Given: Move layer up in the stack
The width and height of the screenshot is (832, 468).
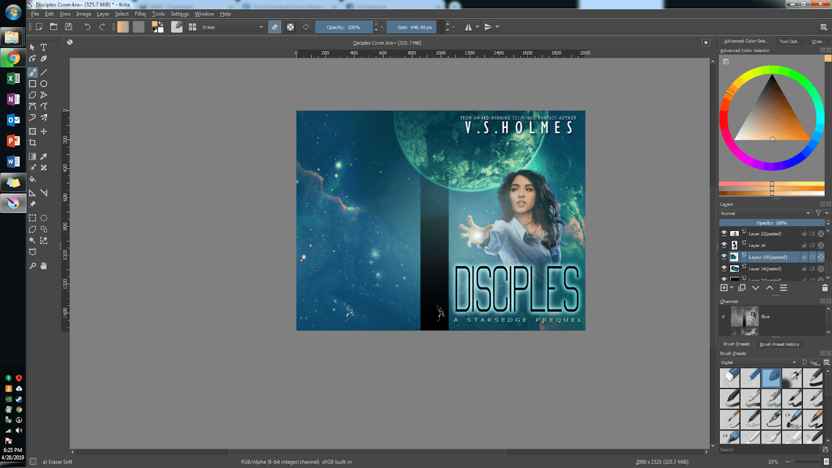Looking at the screenshot, I should tap(770, 288).
